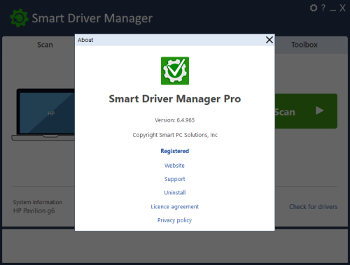Viewport: 350px width, 265px height.
Task: Select the Version: 6.4.965 text
Action: coord(175,120)
